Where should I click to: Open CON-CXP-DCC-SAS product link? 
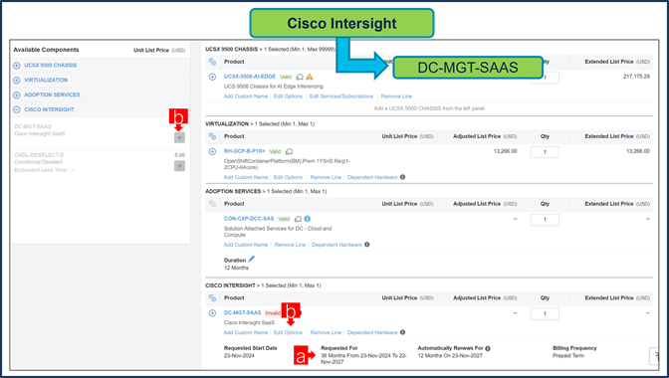(249, 219)
